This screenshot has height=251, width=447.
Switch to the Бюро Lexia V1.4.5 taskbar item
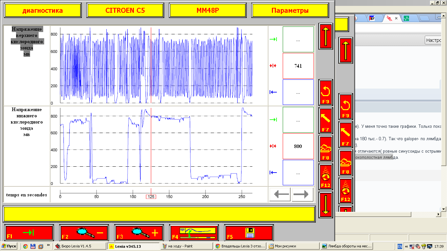coord(80,246)
